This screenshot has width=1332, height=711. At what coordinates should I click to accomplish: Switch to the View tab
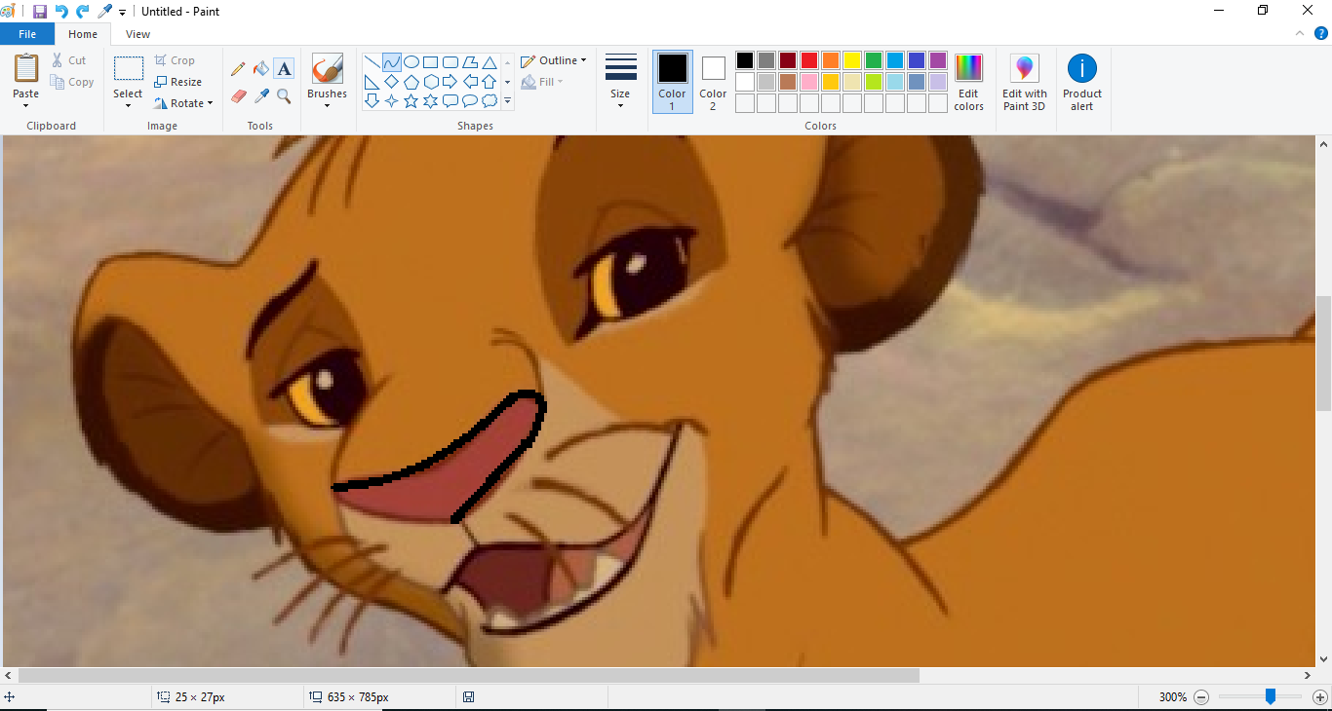[x=138, y=34]
